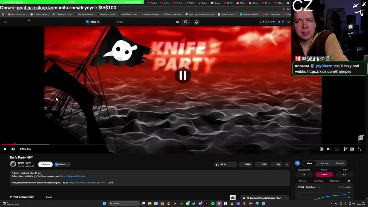Open the three-dot more actions menu

[287, 164]
